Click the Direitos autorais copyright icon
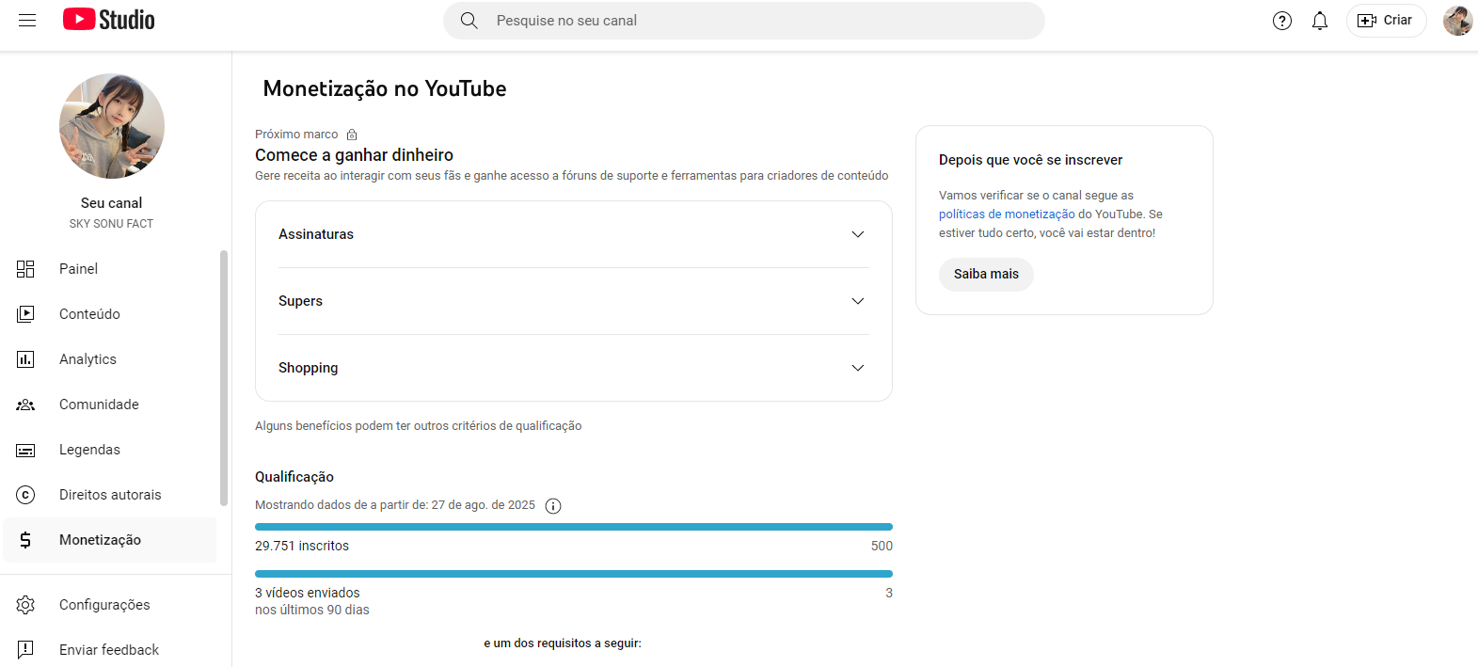 point(25,495)
